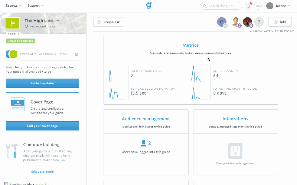Open the Metrics section link
Viewport: 297px width, 185px height.
190,45
